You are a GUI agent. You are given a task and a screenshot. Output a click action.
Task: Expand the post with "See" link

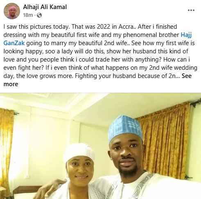187,76
